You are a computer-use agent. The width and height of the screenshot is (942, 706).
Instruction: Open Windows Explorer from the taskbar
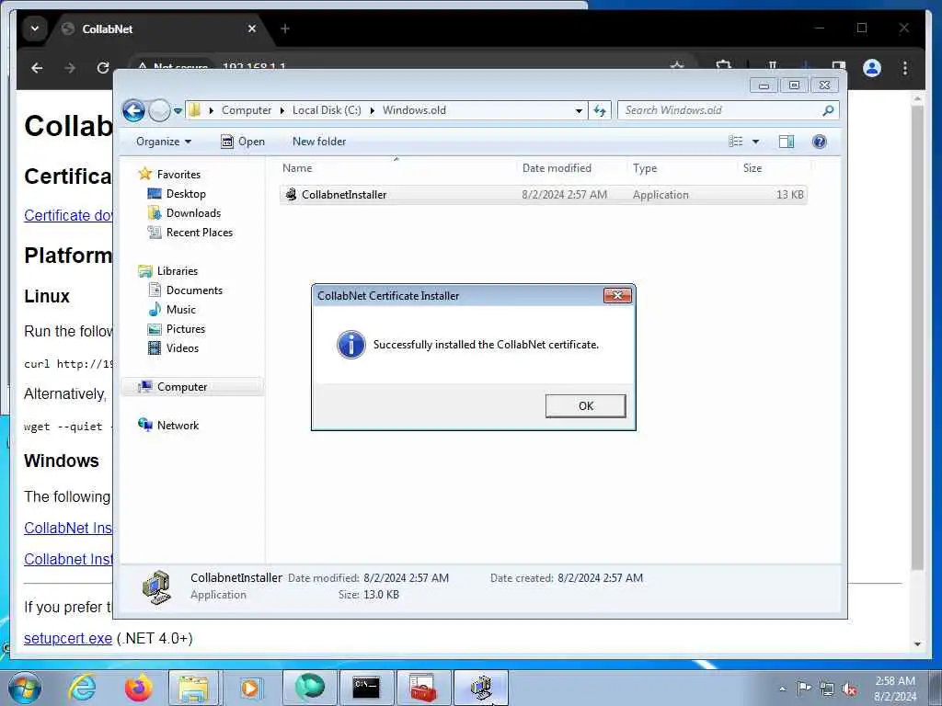[193, 688]
